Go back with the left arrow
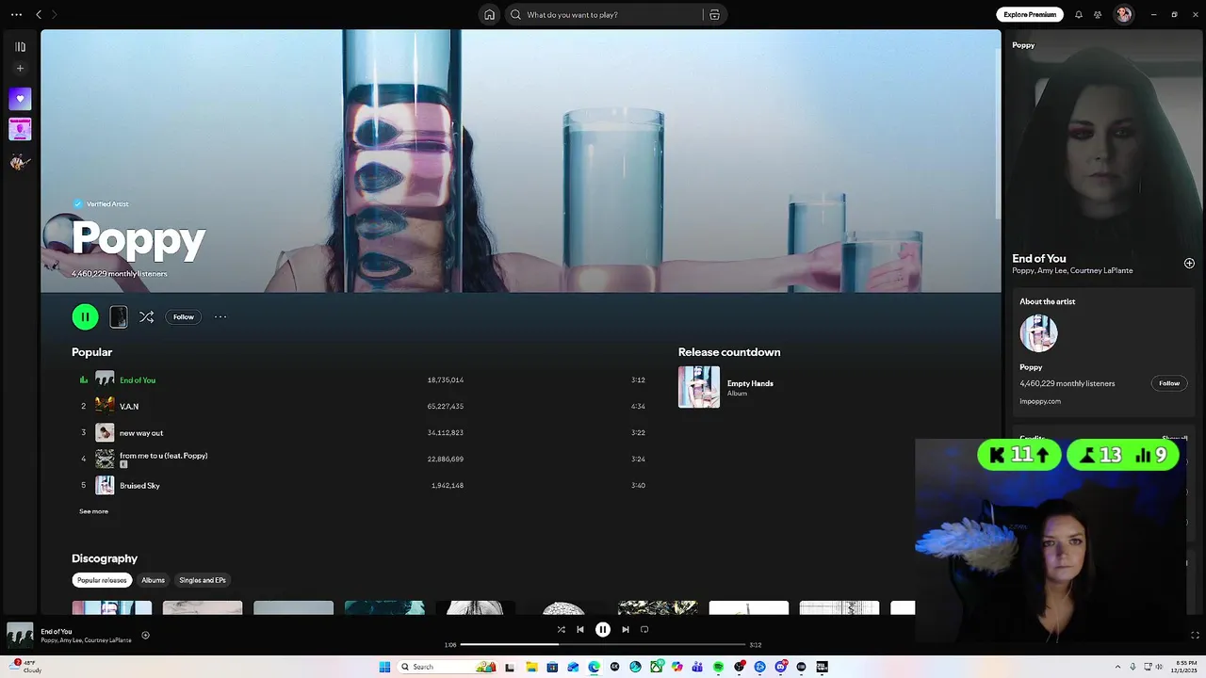1206x678 pixels. 39,14
